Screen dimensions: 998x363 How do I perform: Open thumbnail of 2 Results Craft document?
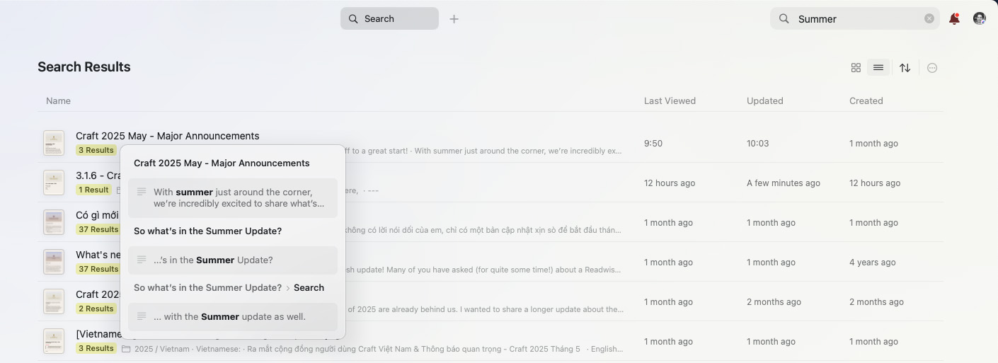pos(54,301)
